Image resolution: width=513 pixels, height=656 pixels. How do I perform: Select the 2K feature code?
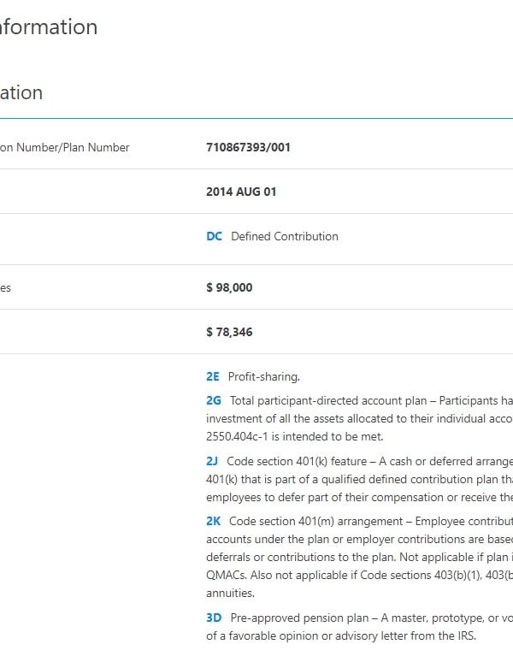pos(214,520)
